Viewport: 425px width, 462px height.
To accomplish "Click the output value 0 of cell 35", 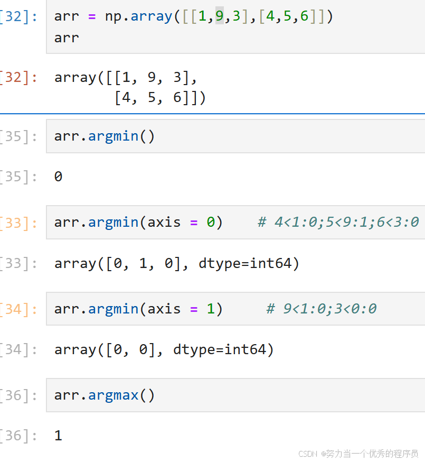I will click(58, 177).
